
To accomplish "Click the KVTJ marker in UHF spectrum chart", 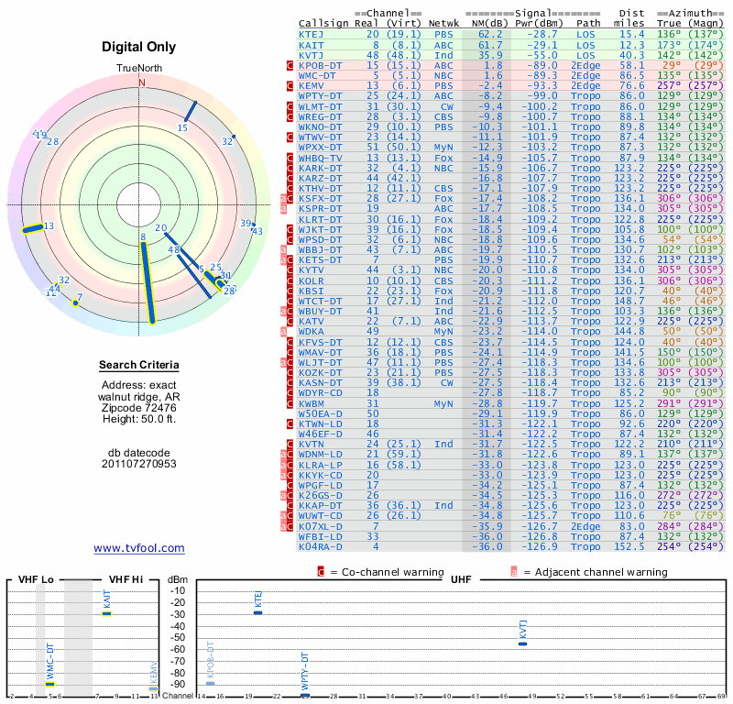I will (x=522, y=643).
